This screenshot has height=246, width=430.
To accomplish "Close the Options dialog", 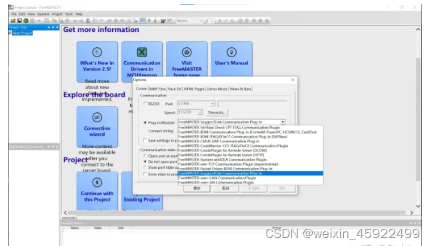I will tap(293, 80).
